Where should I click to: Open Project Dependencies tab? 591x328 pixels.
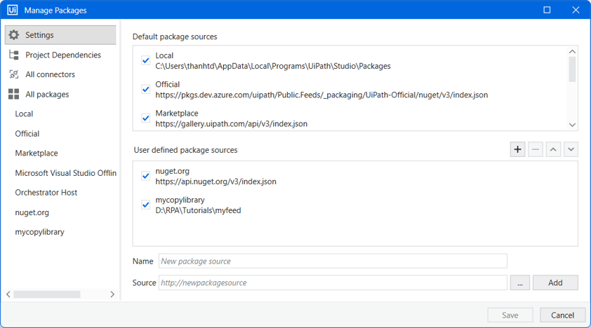[x=63, y=55]
